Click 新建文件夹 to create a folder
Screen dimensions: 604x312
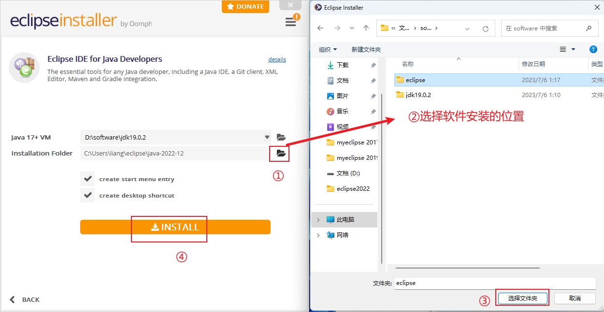(366, 49)
